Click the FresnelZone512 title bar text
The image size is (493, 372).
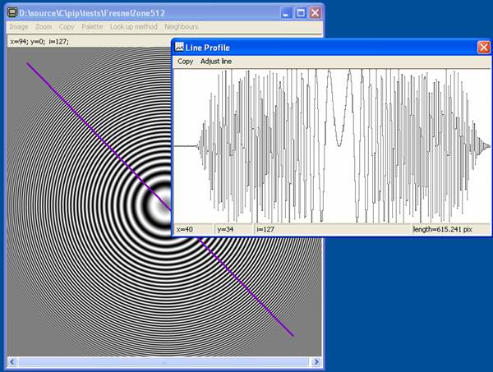pos(92,13)
